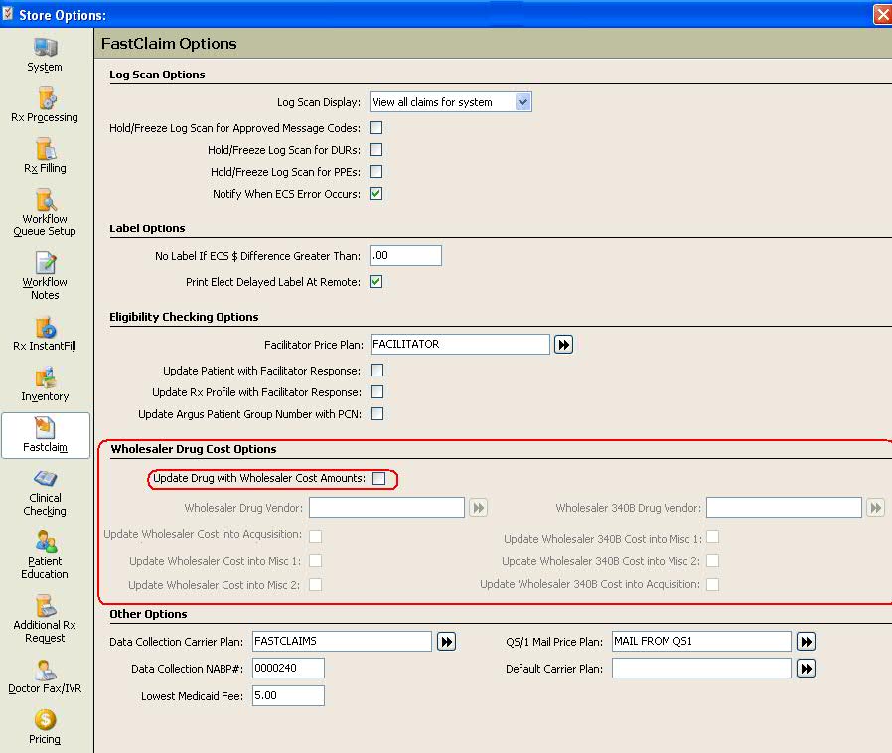Open the Clinical Checking icon
This screenshot has width=892, height=753.
coord(45,478)
